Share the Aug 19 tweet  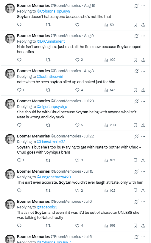(143, 25)
